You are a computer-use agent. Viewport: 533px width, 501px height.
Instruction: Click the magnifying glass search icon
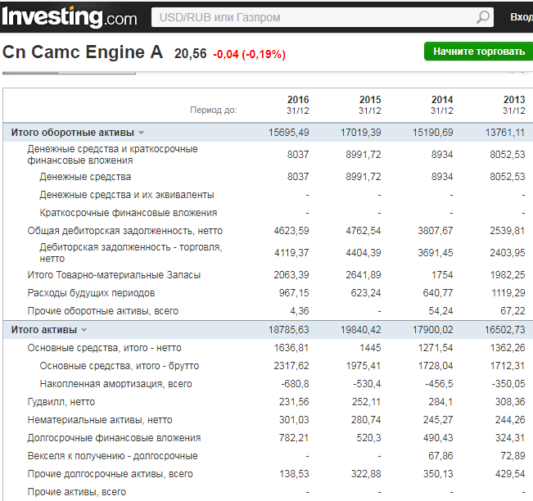[x=483, y=17]
